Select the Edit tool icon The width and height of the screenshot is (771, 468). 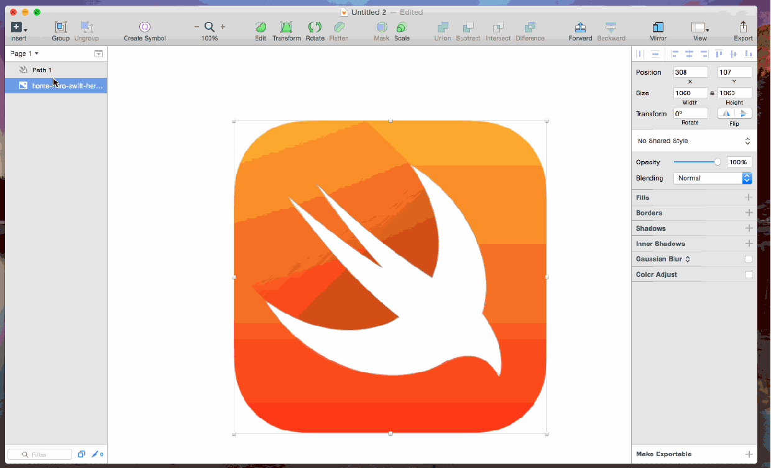pyautogui.click(x=261, y=27)
